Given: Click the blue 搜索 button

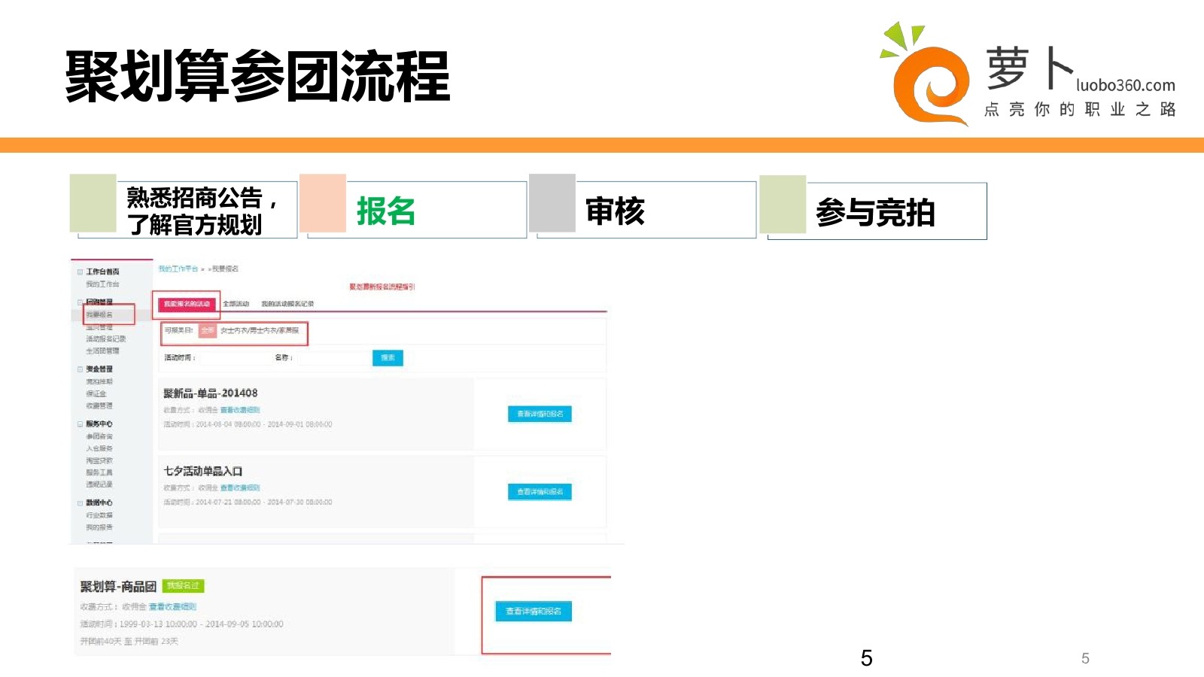Looking at the screenshot, I should coord(388,358).
